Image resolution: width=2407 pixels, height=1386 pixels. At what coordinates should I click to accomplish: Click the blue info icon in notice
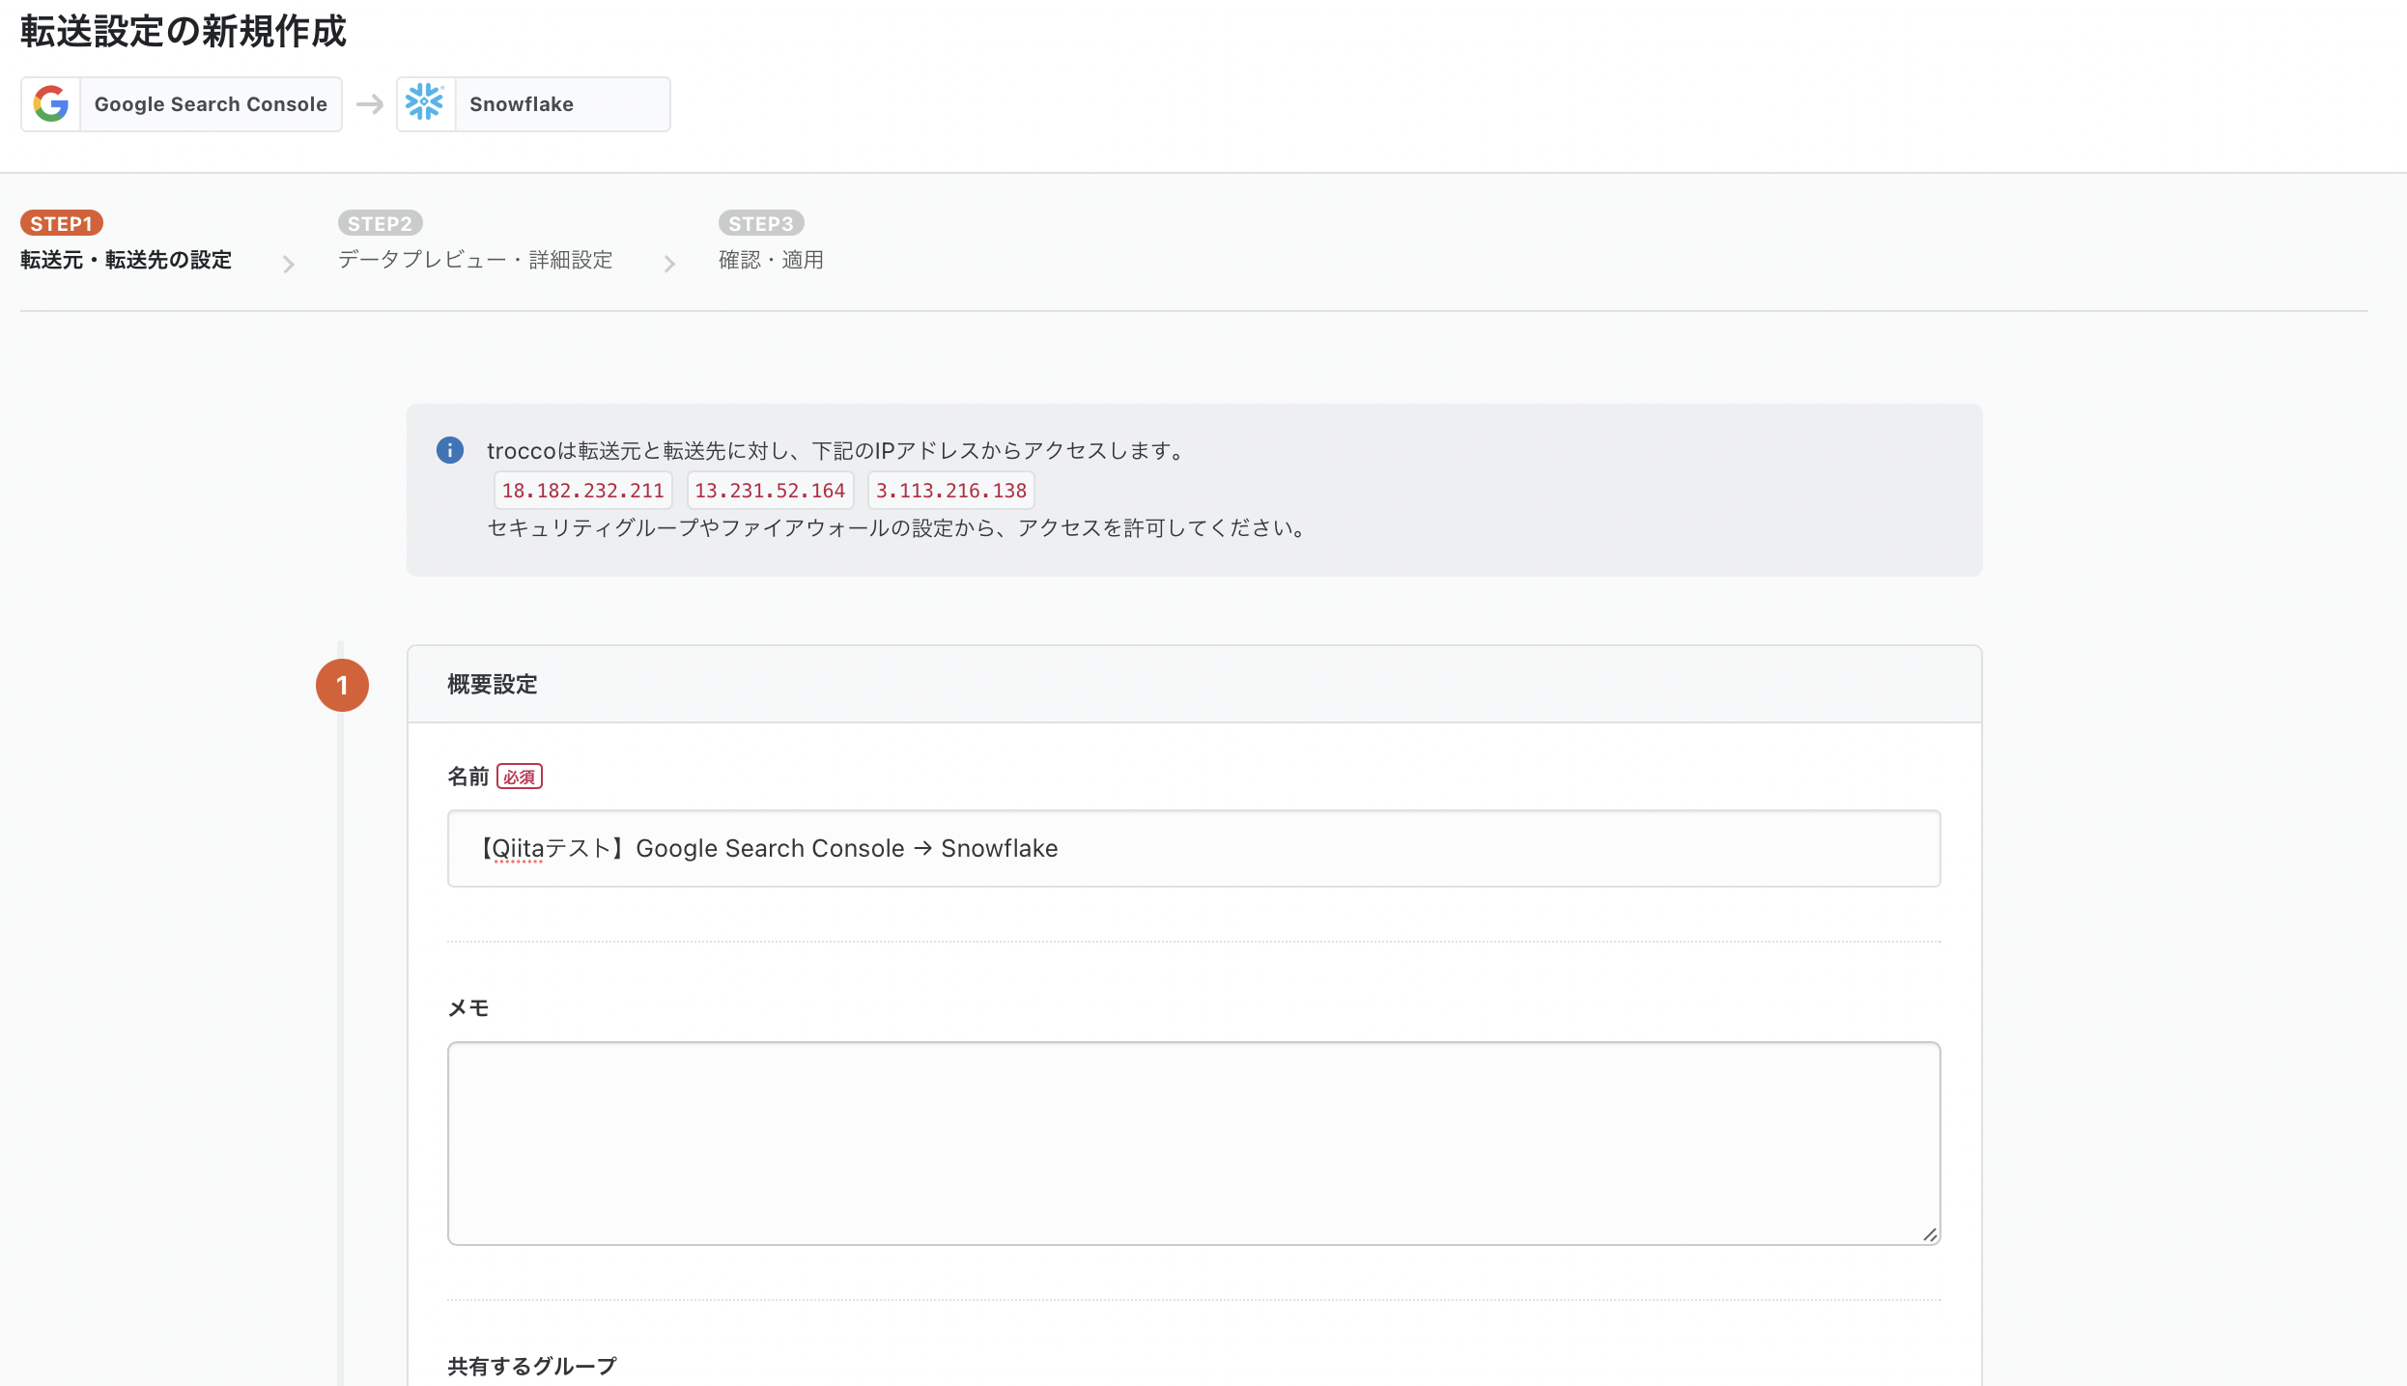pyautogui.click(x=450, y=450)
